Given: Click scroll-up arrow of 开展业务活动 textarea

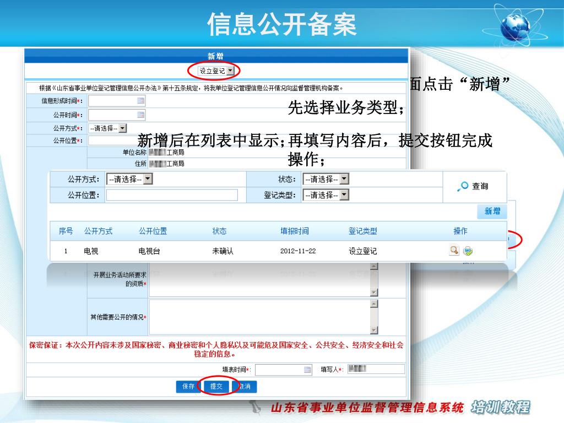Looking at the screenshot, I should point(374,266).
